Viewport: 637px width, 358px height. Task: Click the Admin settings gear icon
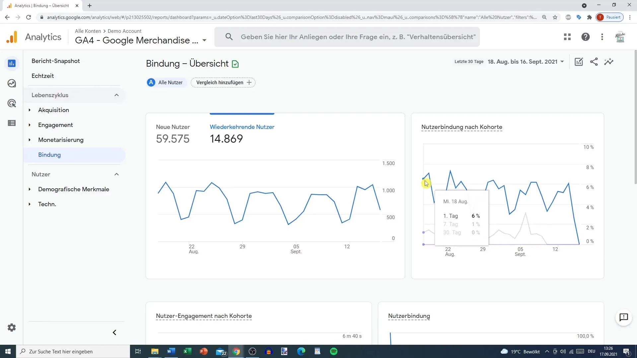[11, 328]
